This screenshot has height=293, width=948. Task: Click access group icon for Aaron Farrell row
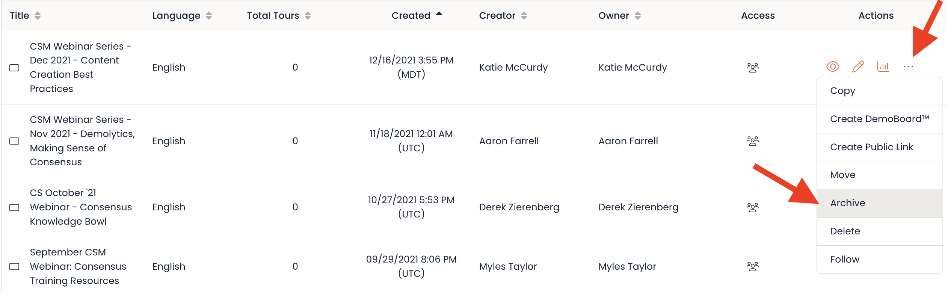752,141
